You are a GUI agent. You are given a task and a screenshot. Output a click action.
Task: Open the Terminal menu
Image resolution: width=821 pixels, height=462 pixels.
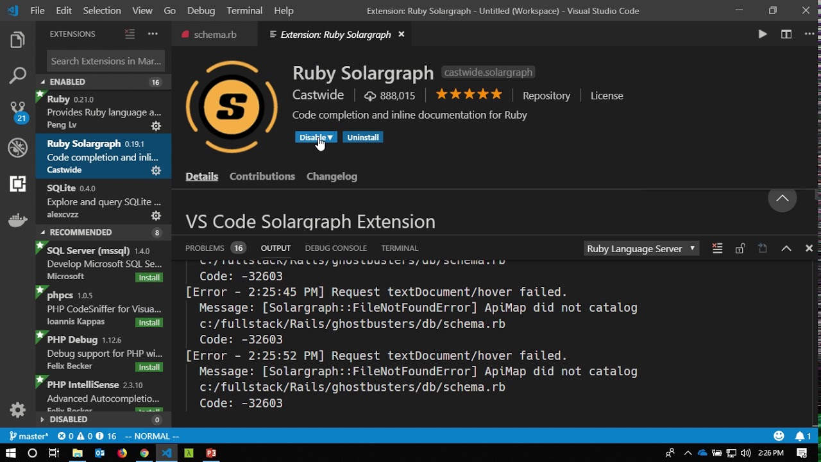(244, 10)
